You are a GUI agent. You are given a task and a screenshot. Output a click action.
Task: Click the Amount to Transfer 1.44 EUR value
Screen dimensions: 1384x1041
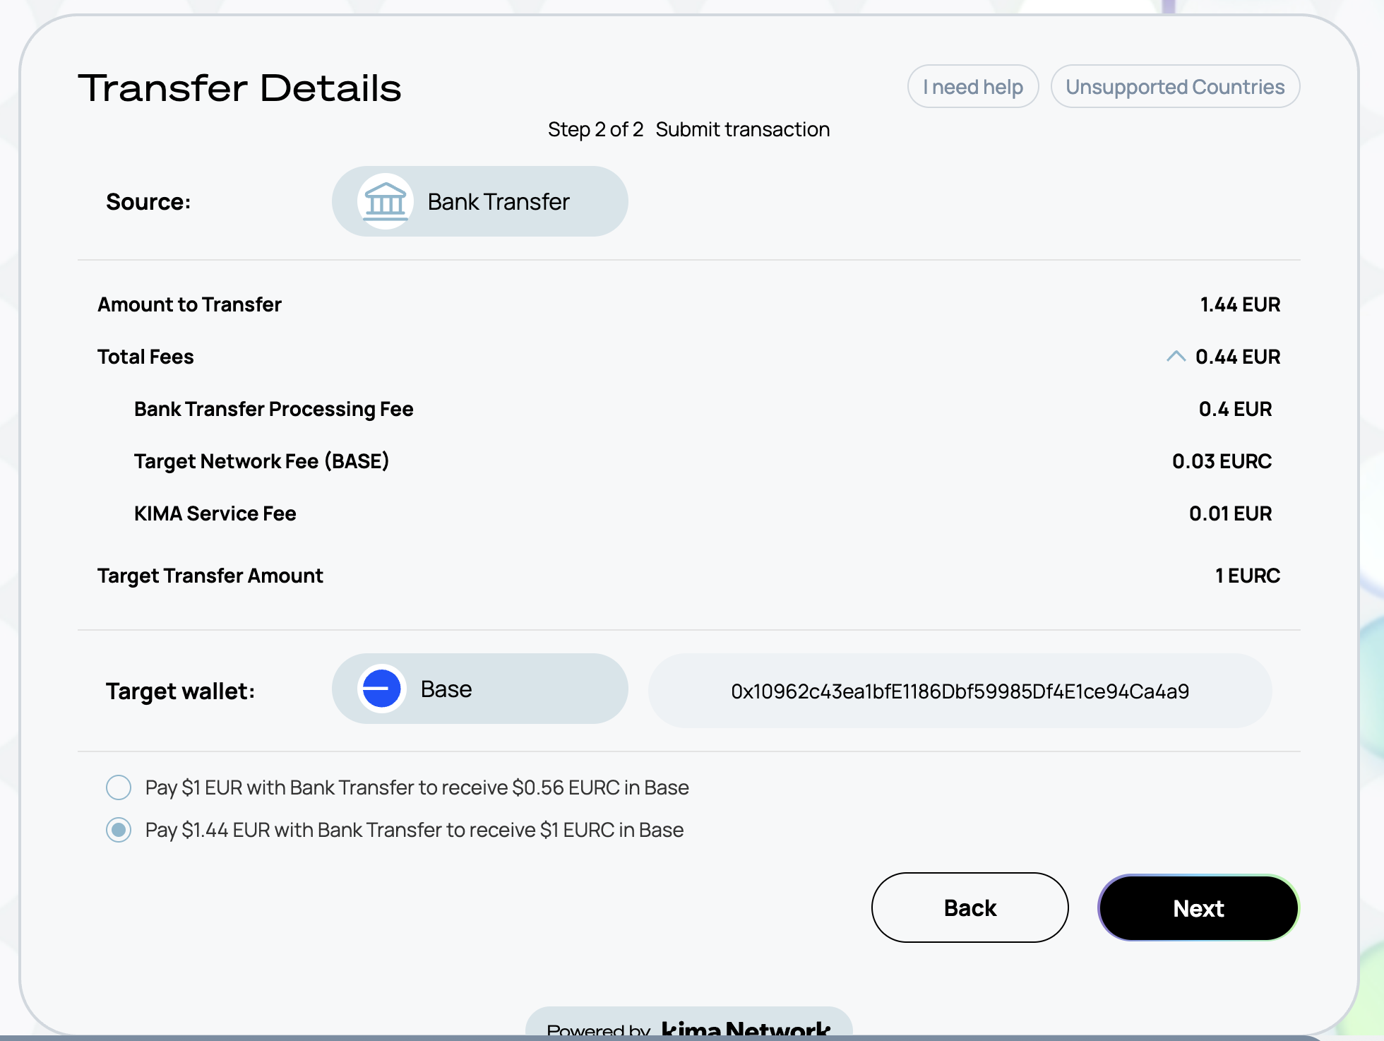click(x=1240, y=304)
